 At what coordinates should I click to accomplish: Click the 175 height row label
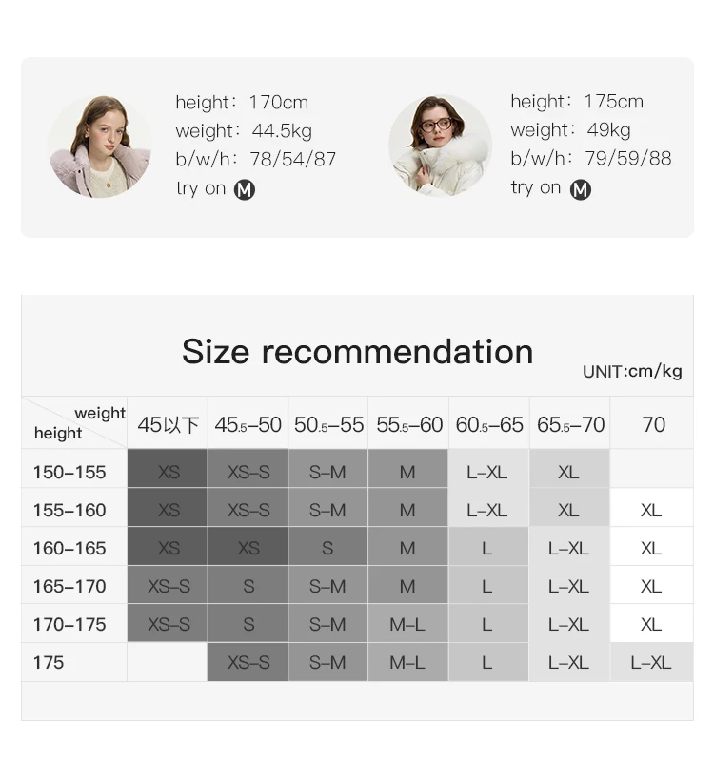pyautogui.click(x=49, y=663)
